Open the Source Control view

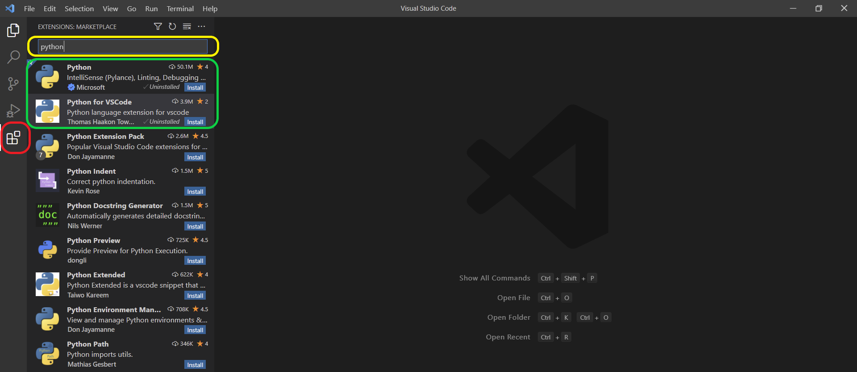tap(13, 84)
